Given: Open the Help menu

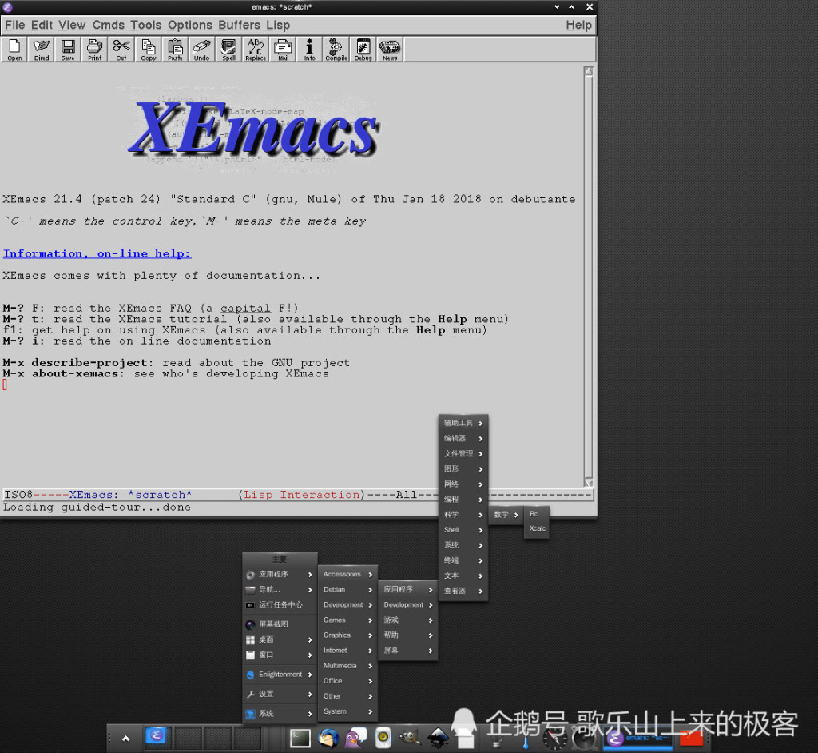Looking at the screenshot, I should coord(579,25).
